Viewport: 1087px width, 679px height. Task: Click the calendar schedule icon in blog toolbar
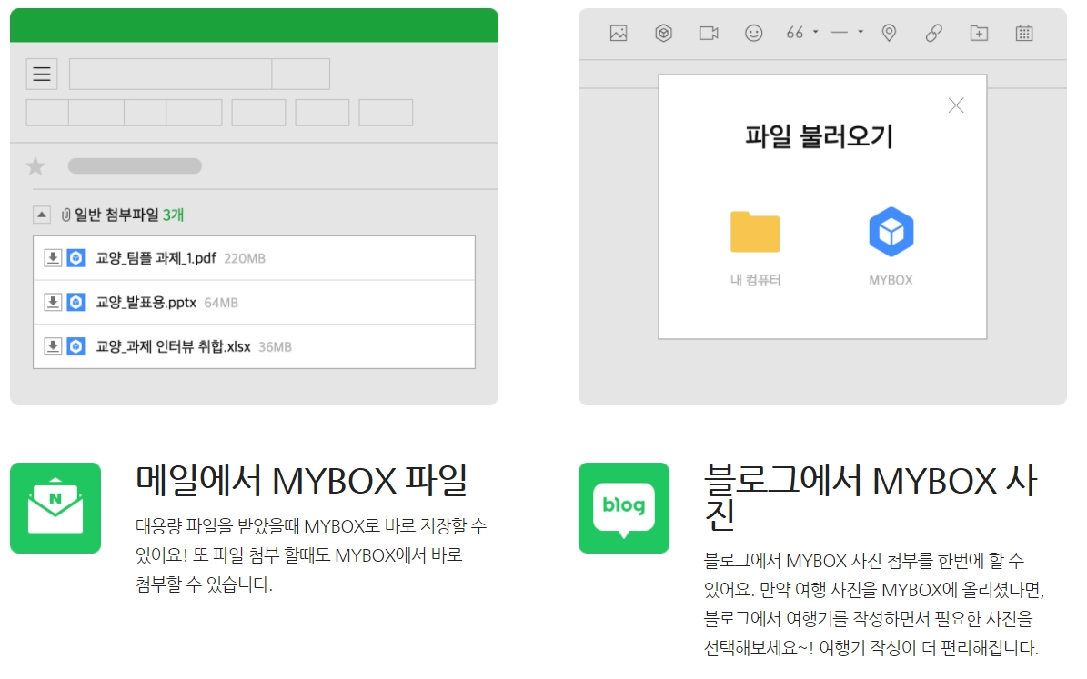1024,33
